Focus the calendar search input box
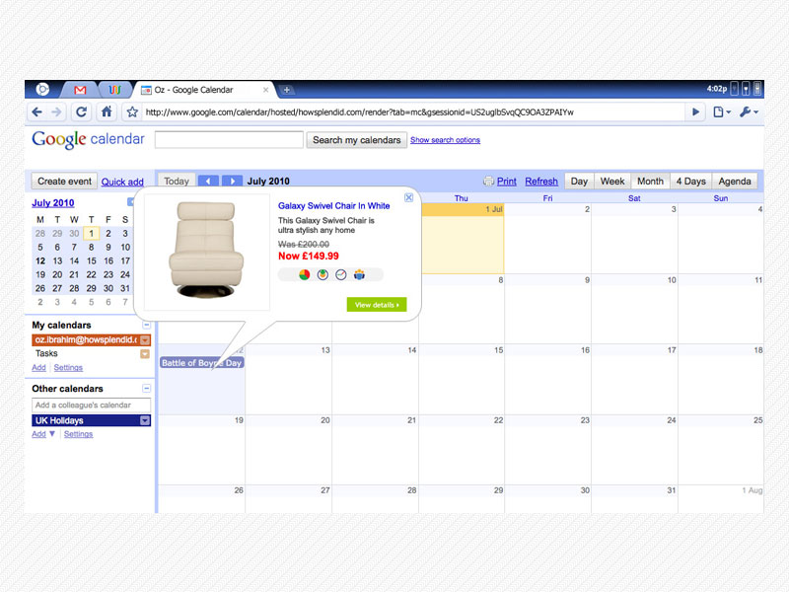The height and width of the screenshot is (592, 789). (229, 139)
